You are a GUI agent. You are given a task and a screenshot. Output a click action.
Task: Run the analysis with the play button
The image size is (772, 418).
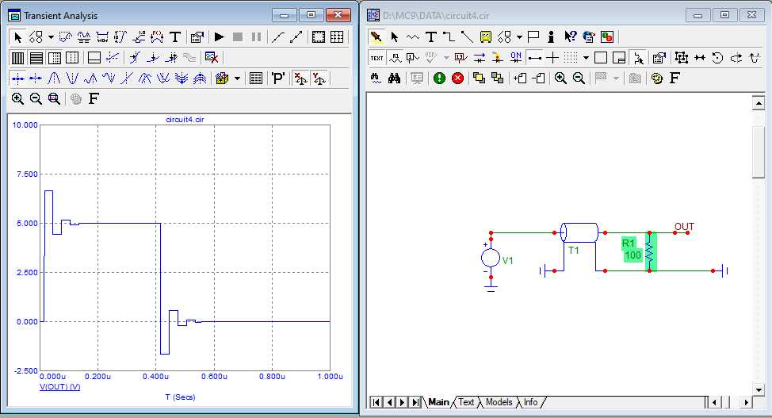coord(220,36)
